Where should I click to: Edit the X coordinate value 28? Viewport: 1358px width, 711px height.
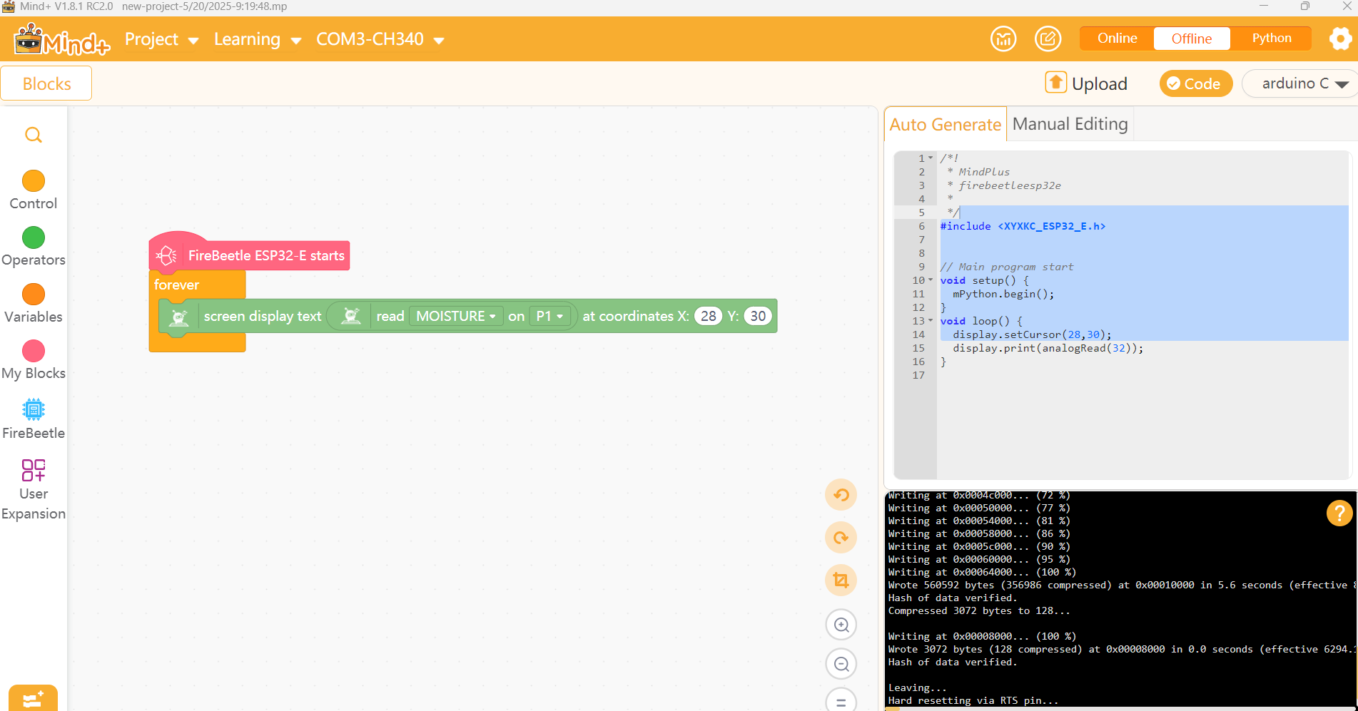pos(708,316)
